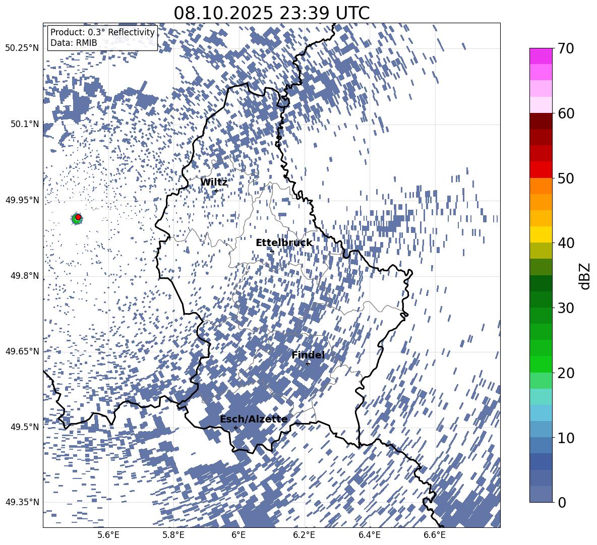The width and height of the screenshot is (597, 545).
Task: Click the Ettelbruck station cross marker
Action: tap(272, 251)
